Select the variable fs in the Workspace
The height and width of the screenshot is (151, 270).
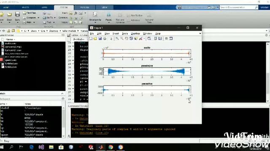[x=3, y=118]
